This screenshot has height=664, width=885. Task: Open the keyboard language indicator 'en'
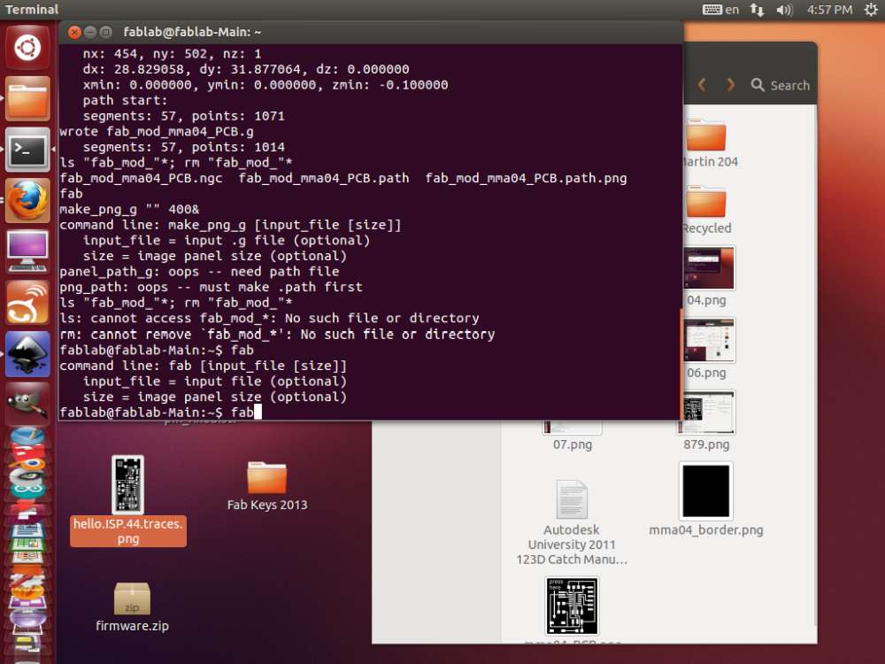coord(720,9)
